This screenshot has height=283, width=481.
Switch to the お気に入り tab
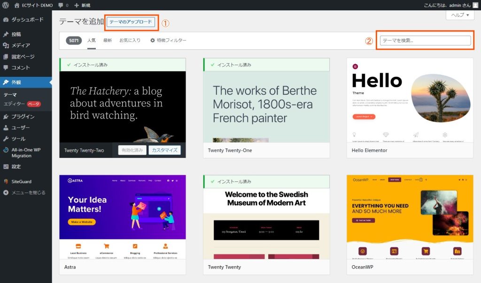click(130, 41)
